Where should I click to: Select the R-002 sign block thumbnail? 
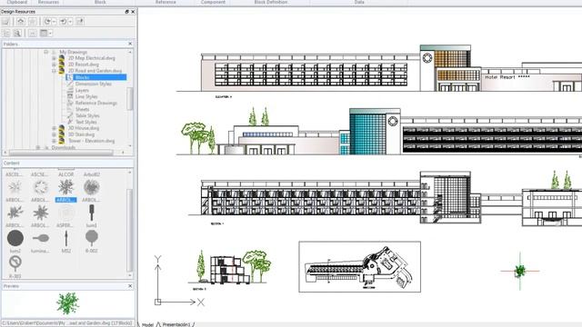[91, 238]
